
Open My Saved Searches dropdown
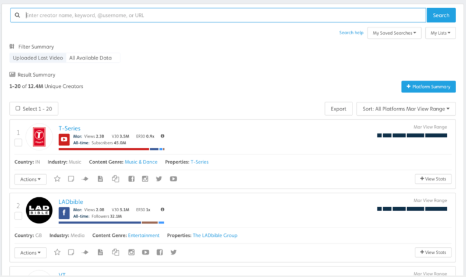click(394, 33)
